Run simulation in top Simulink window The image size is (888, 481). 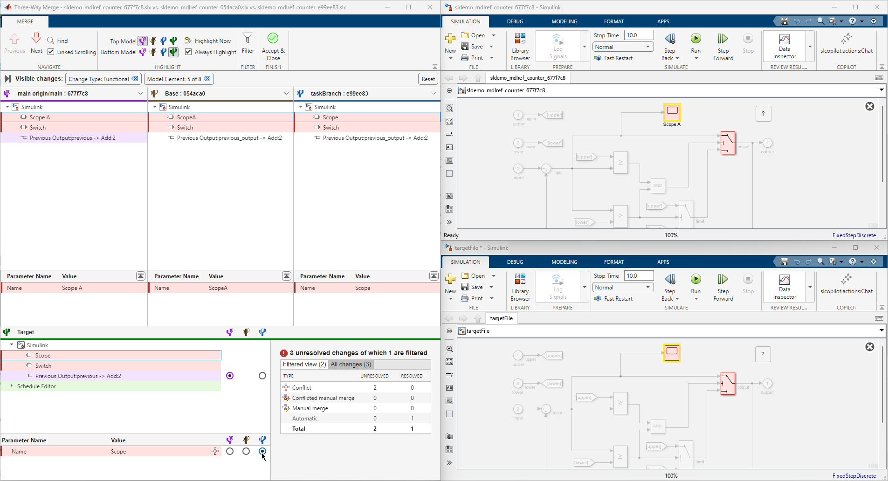(696, 43)
